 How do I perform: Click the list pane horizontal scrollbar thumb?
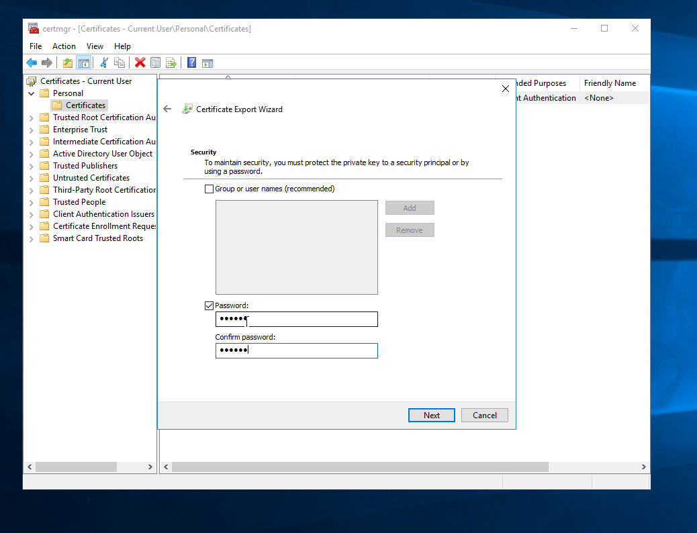[x=360, y=467]
